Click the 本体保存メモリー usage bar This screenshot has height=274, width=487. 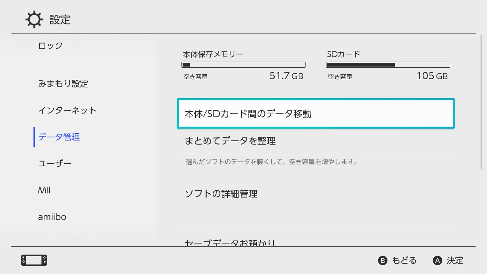243,65
